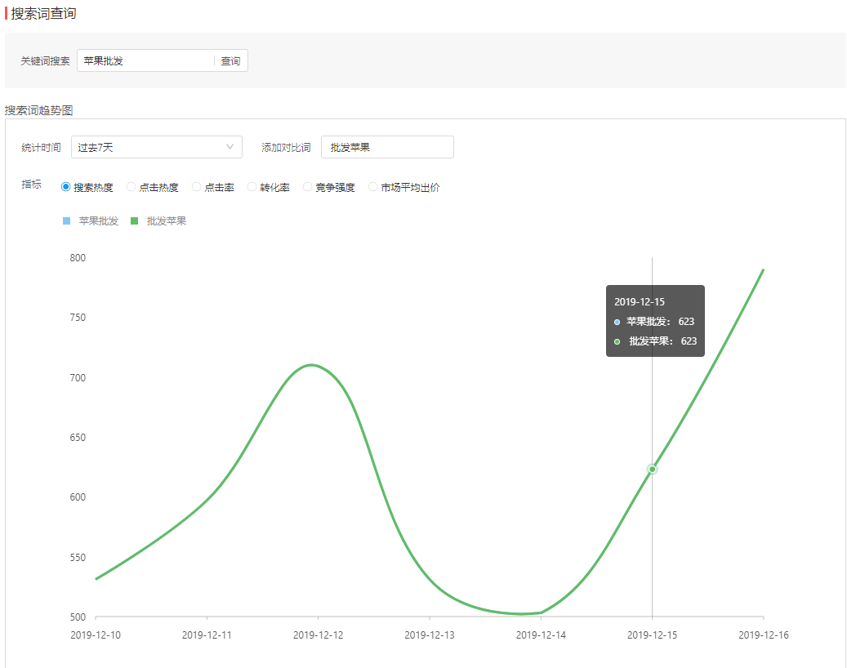The image size is (847, 668).
Task: Click the 查询 search button
Action: tap(230, 61)
